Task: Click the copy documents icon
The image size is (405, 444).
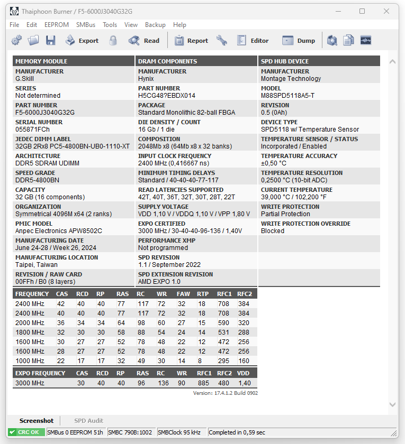Action: [348, 40]
